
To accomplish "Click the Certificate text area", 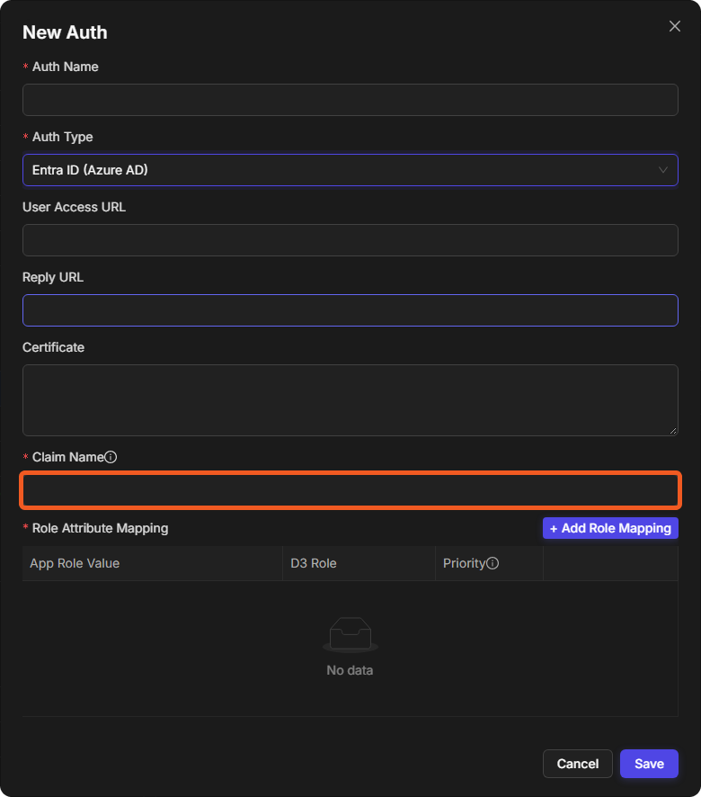I will click(350, 400).
